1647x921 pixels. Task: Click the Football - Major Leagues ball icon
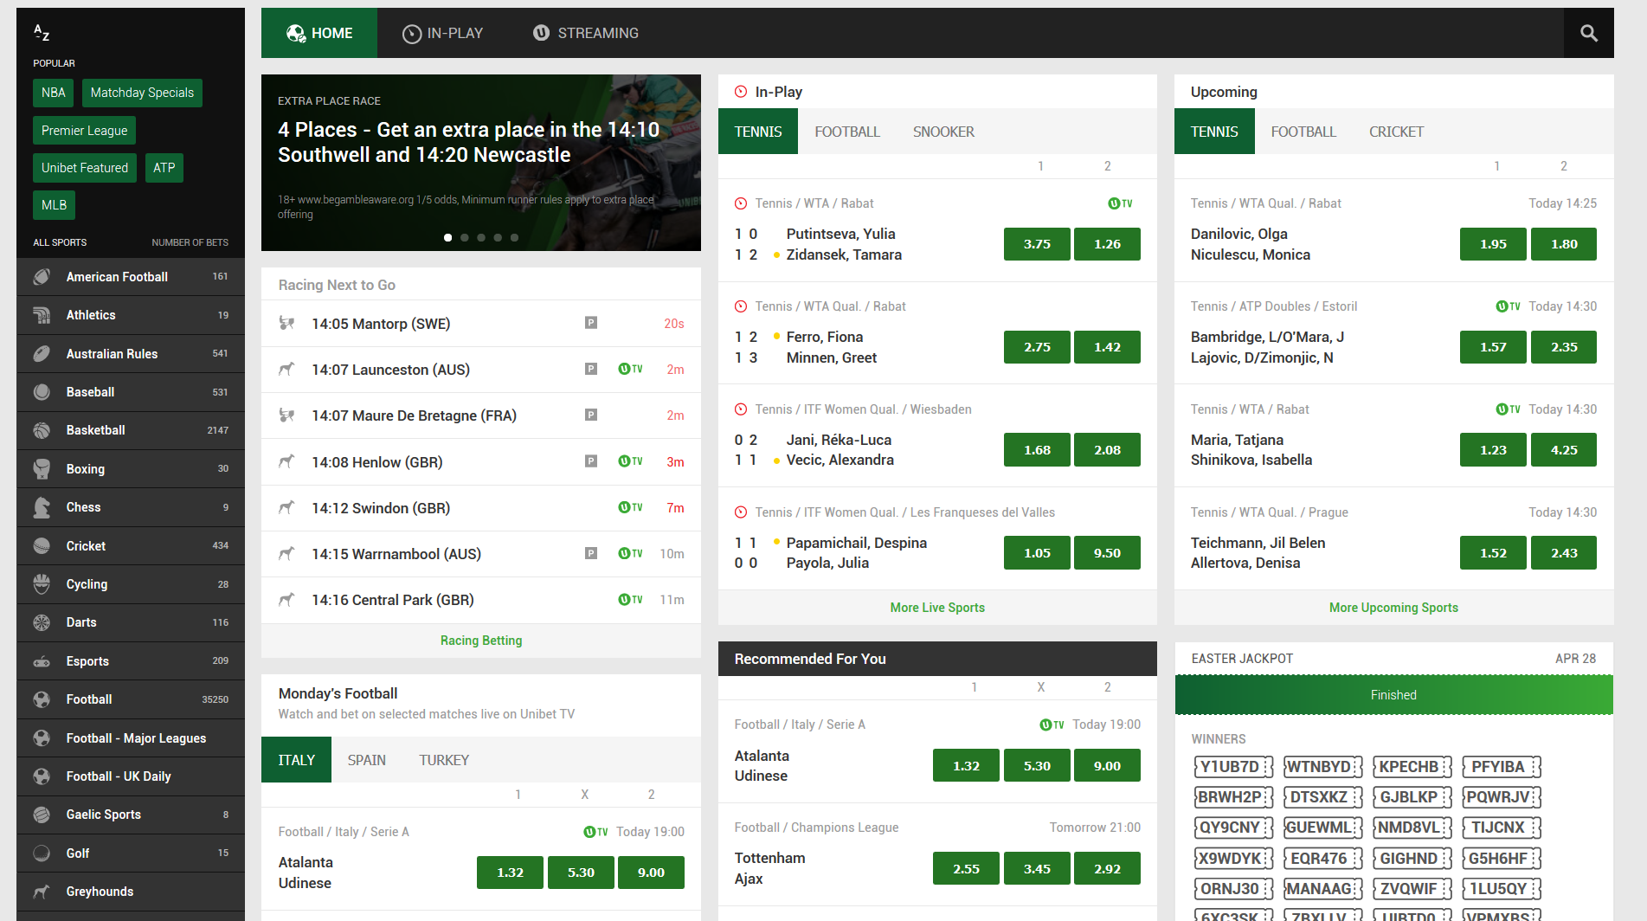tap(42, 738)
